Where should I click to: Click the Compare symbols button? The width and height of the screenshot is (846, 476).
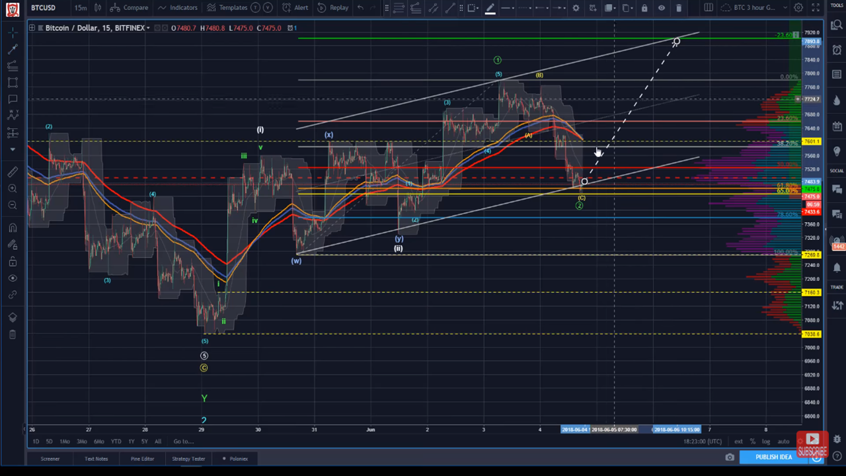click(130, 8)
